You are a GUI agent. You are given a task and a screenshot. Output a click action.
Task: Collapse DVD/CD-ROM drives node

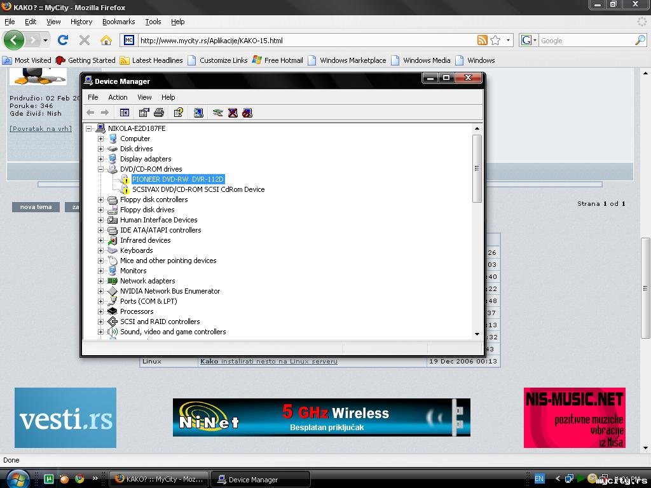click(100, 169)
